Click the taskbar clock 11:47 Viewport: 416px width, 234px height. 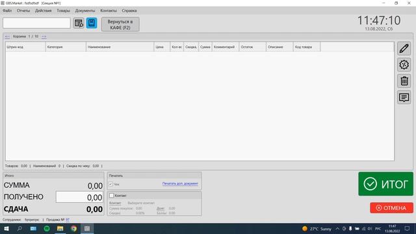click(x=393, y=228)
